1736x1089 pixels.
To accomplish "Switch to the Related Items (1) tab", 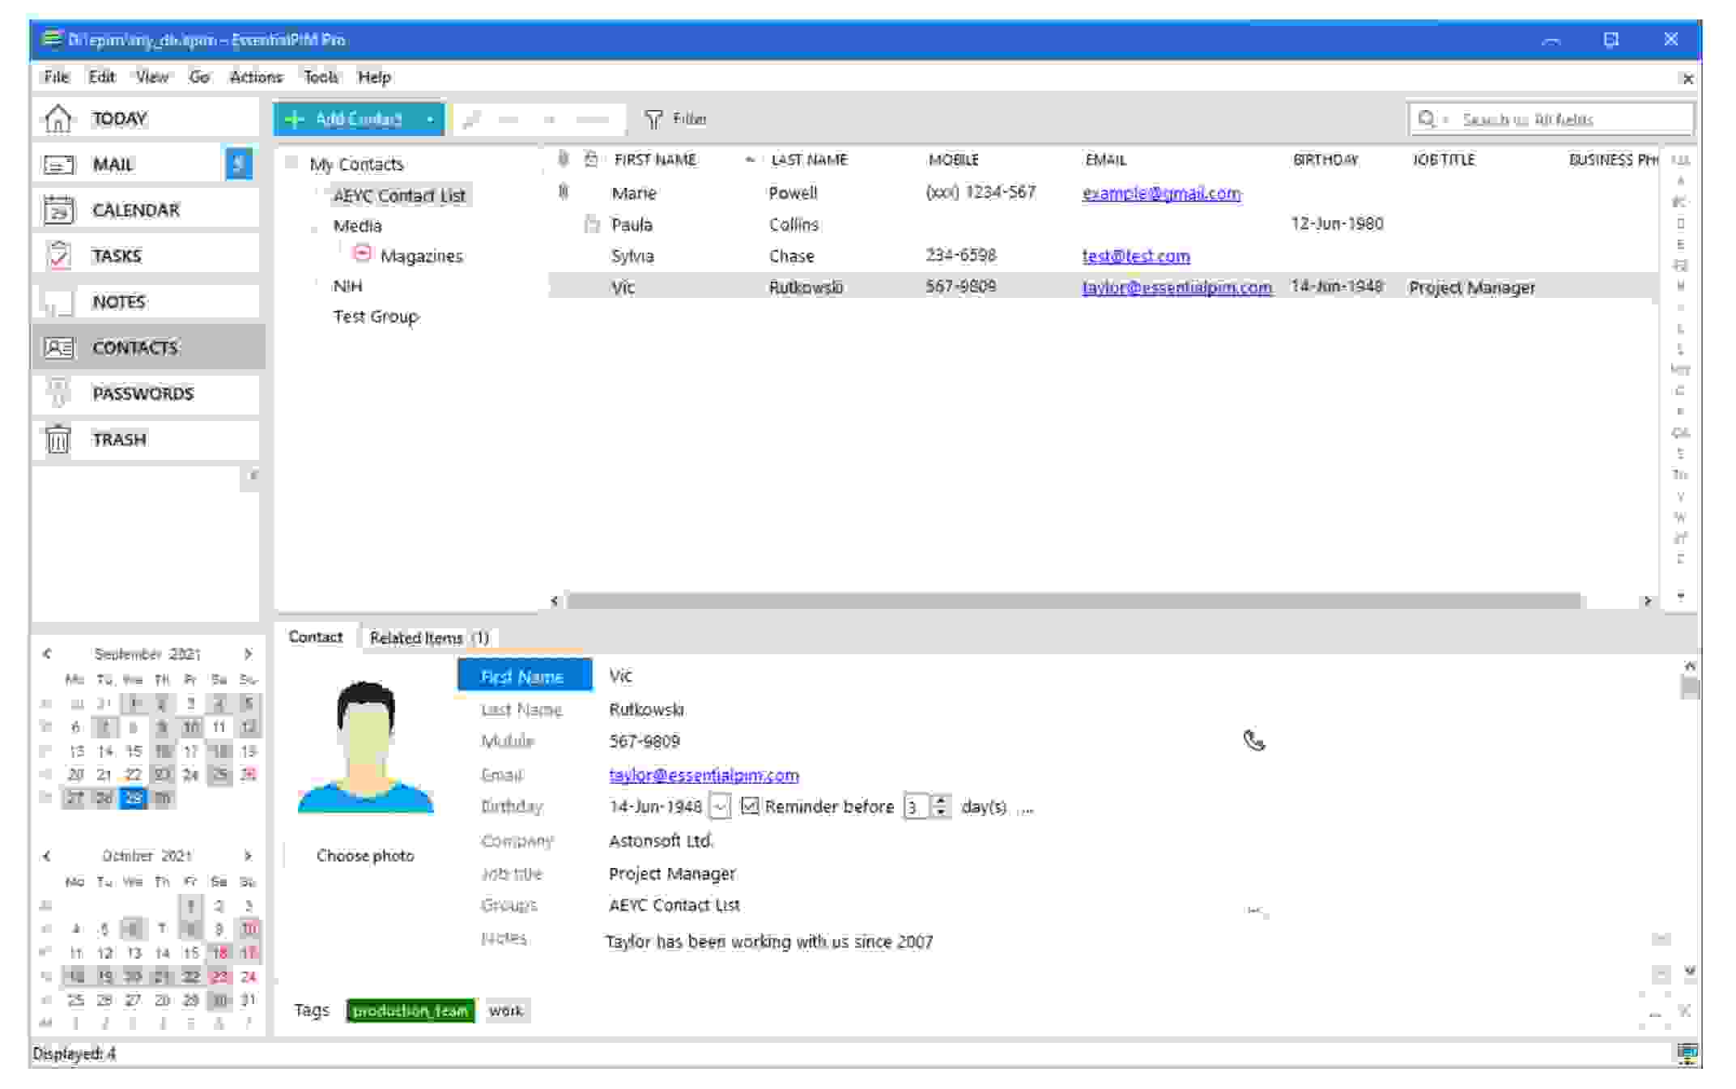I will pyautogui.click(x=429, y=638).
